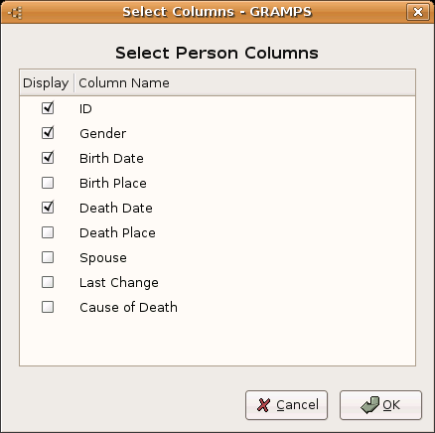Select the Birth Place row label

(x=113, y=183)
